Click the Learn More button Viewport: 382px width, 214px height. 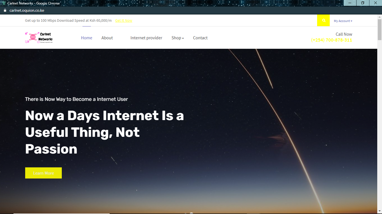[x=43, y=173]
